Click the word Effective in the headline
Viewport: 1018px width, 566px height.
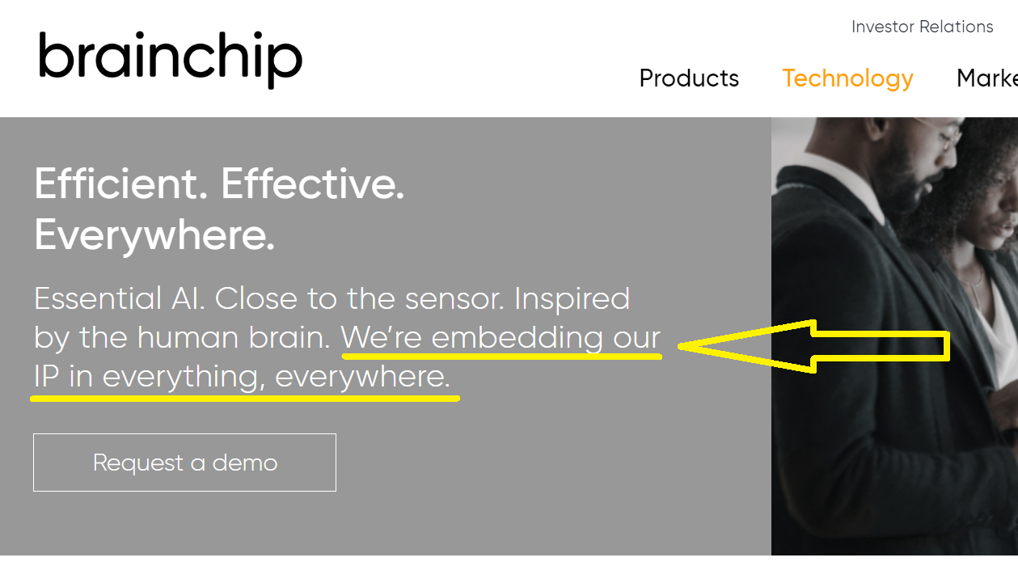(312, 185)
